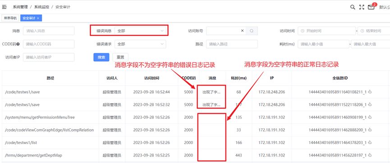Click the 访问账号 lookup search icon
The width and height of the screenshot is (390, 163).
[x=252, y=31]
